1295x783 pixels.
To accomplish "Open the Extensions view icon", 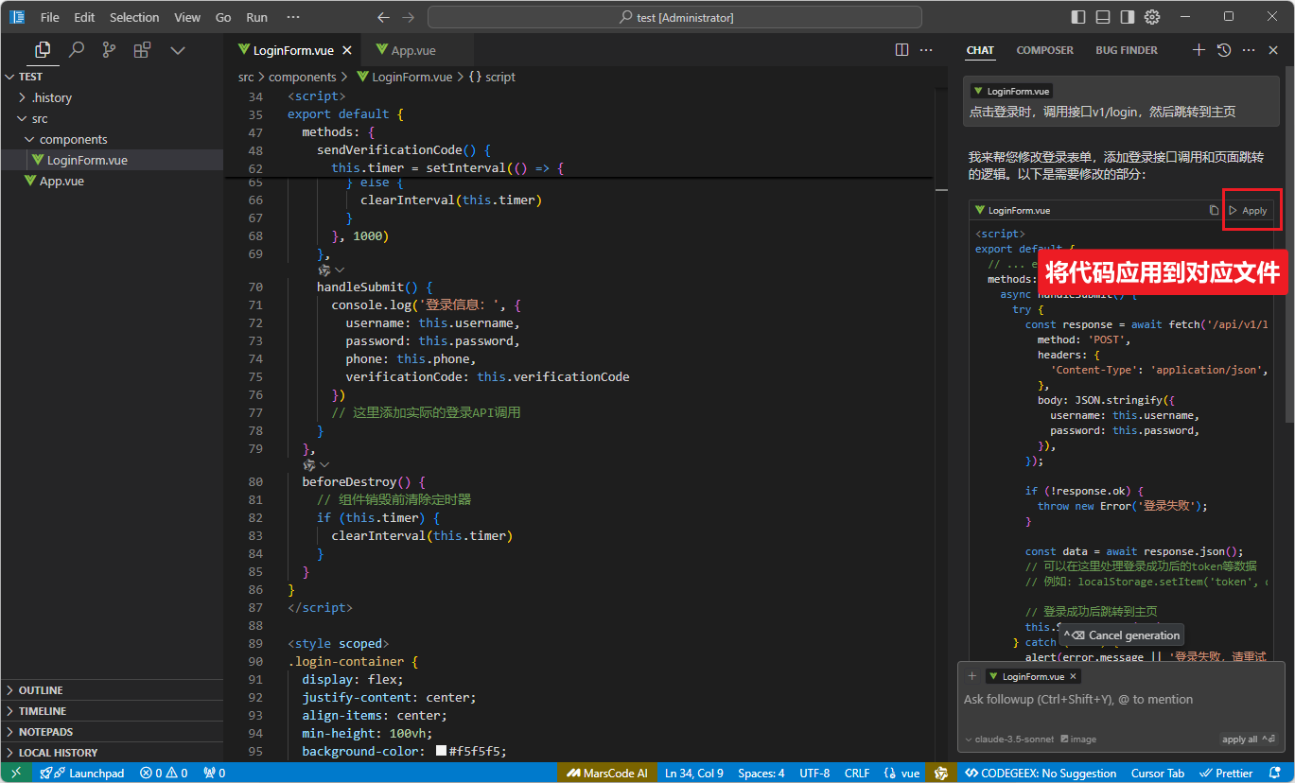I will 142,50.
